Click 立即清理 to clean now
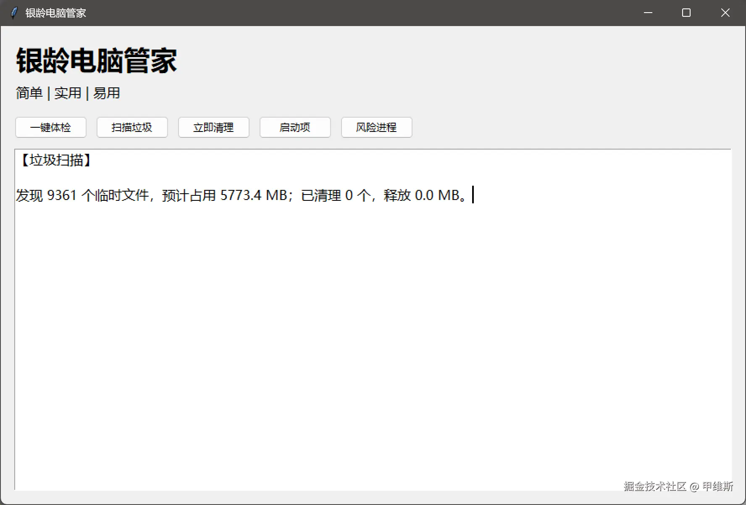The height and width of the screenshot is (505, 746). [x=214, y=127]
